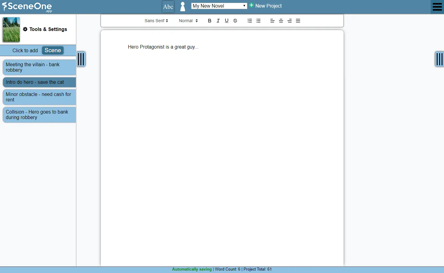Open the Abc text view
Screen dimensions: 444x273
168,7
